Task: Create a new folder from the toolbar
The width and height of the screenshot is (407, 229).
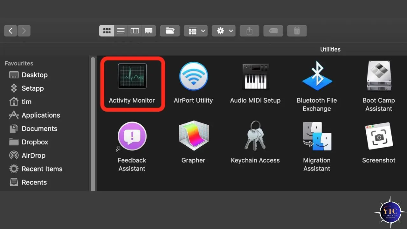Action: click(170, 31)
